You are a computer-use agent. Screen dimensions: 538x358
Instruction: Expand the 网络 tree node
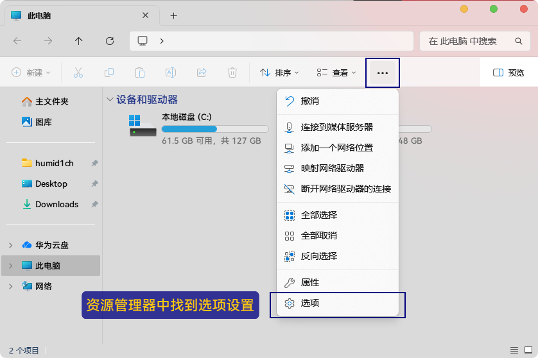[11, 286]
